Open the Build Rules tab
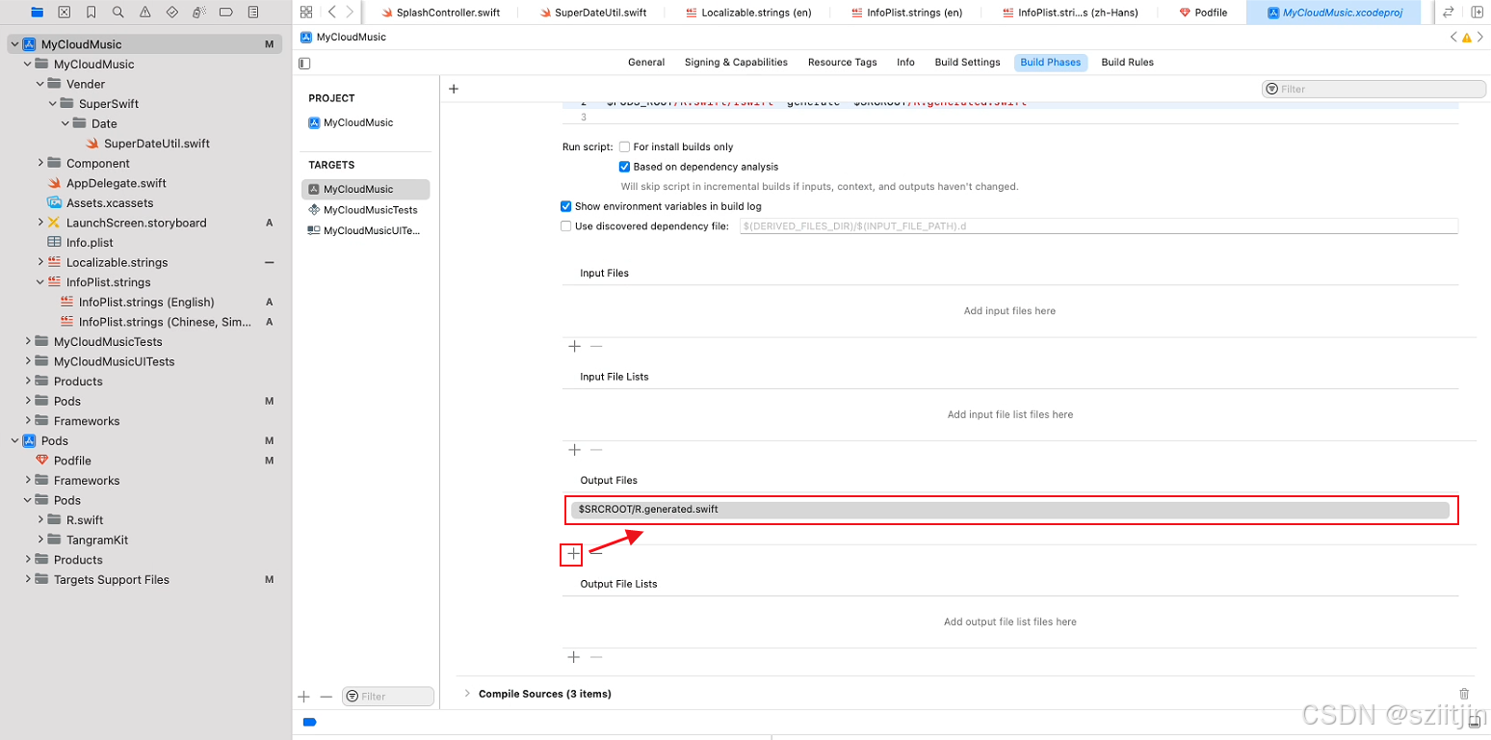 1127,63
